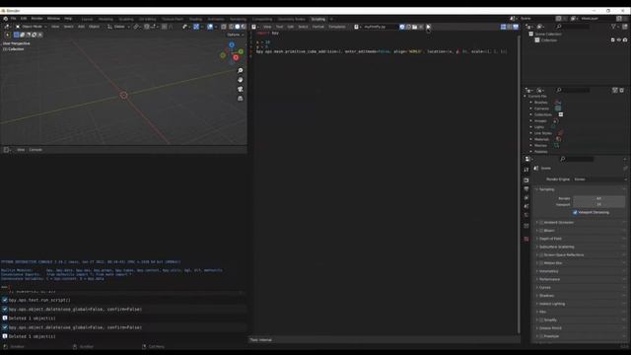Open the Global transform orientation dropdown

point(118,27)
